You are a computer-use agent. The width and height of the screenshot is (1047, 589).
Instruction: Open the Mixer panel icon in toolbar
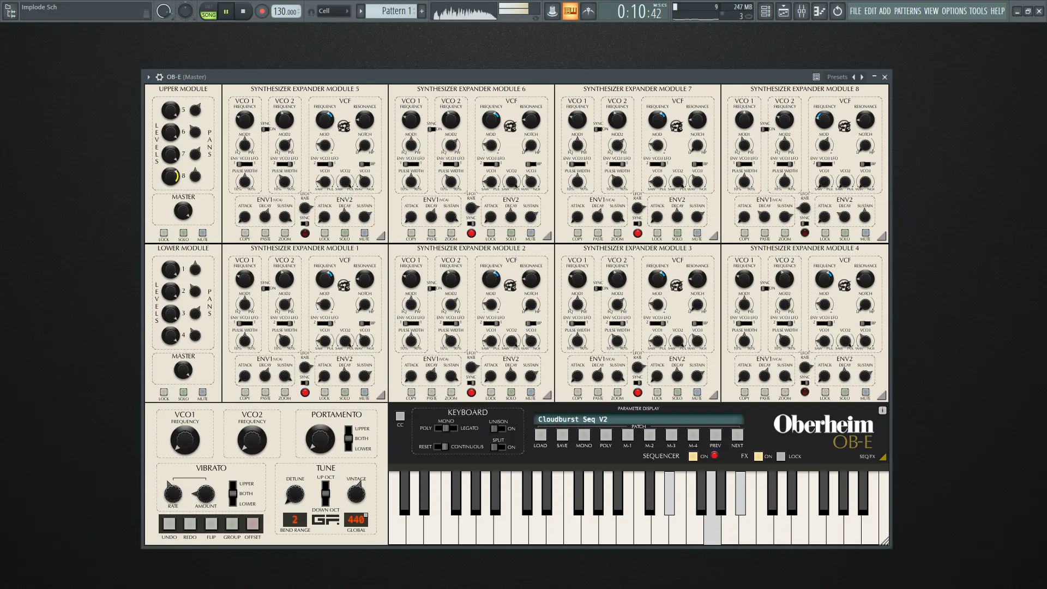[802, 11]
